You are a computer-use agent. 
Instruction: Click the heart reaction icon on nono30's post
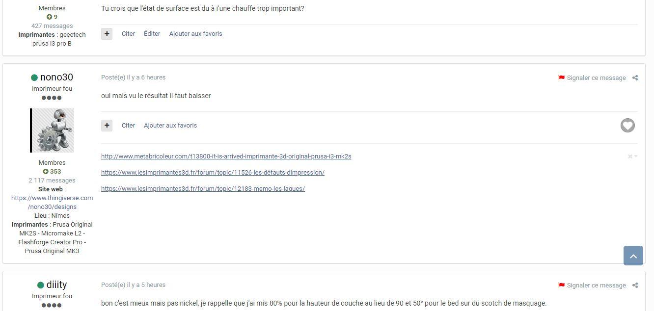(x=627, y=126)
